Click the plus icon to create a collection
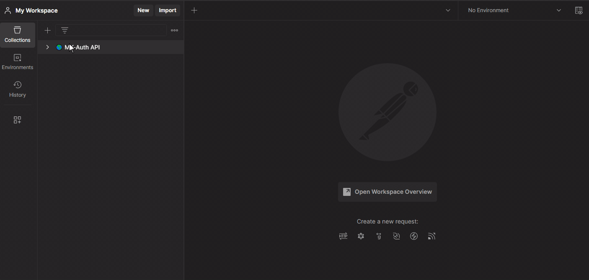589x280 pixels. coord(47,30)
